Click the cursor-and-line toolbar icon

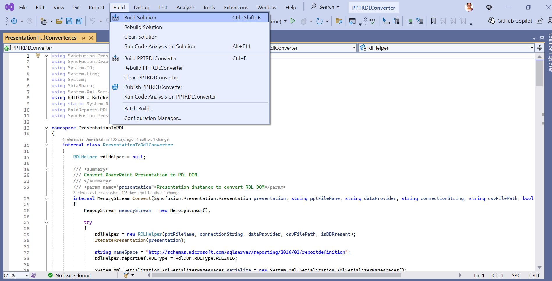(386, 21)
